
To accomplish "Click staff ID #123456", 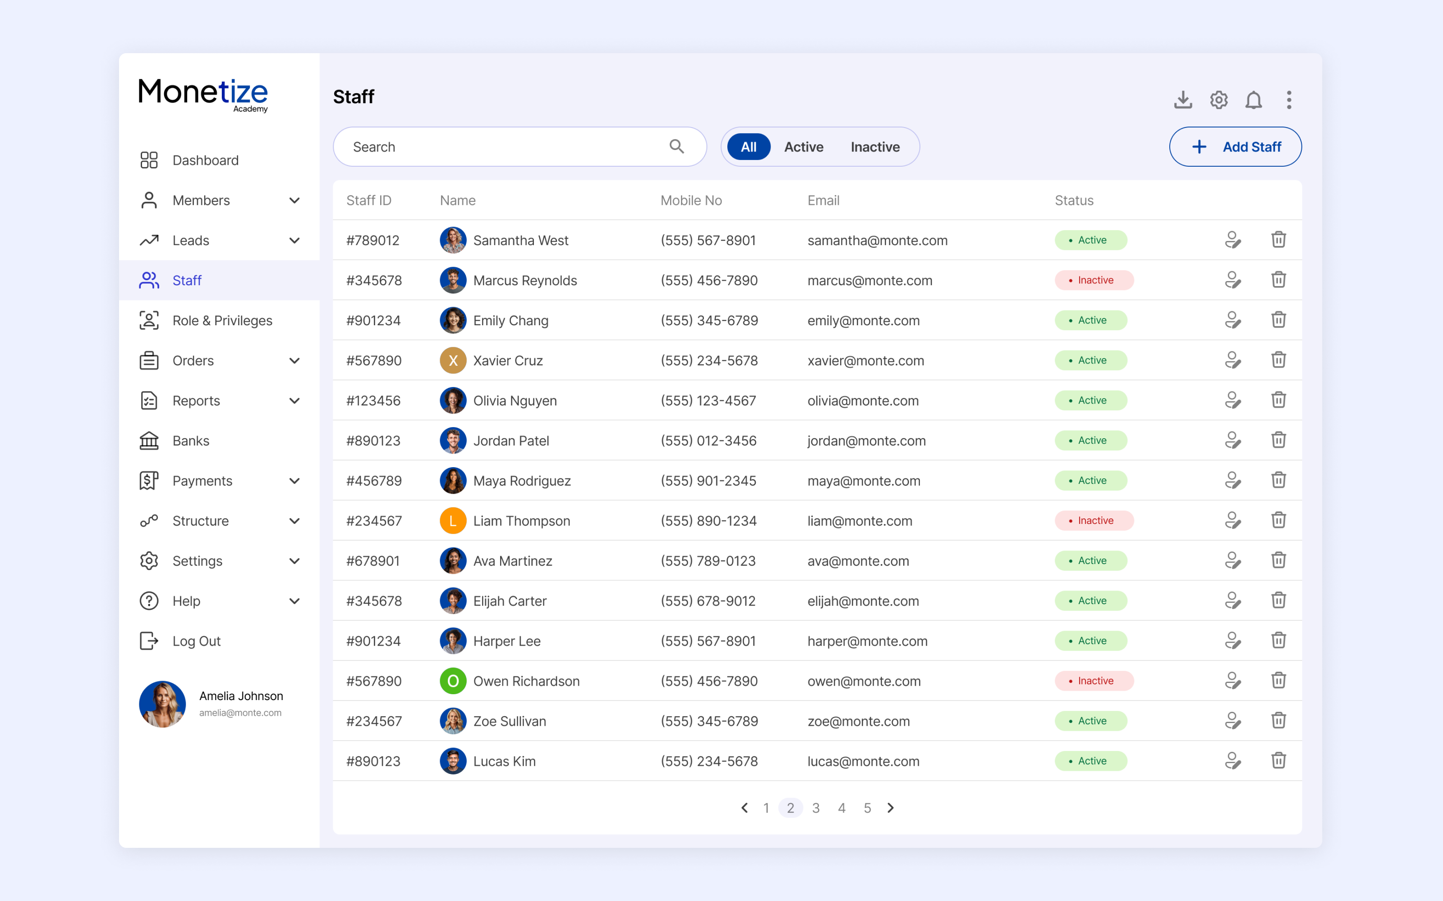I will pyautogui.click(x=373, y=400).
